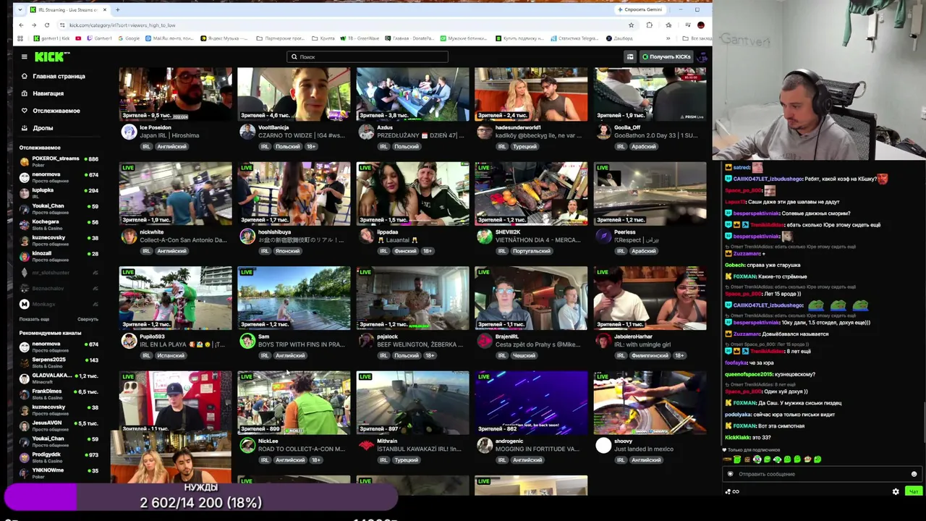Screen dimensions: 926x521
Task: Open the Chrome profile avatar
Action: coord(700,25)
